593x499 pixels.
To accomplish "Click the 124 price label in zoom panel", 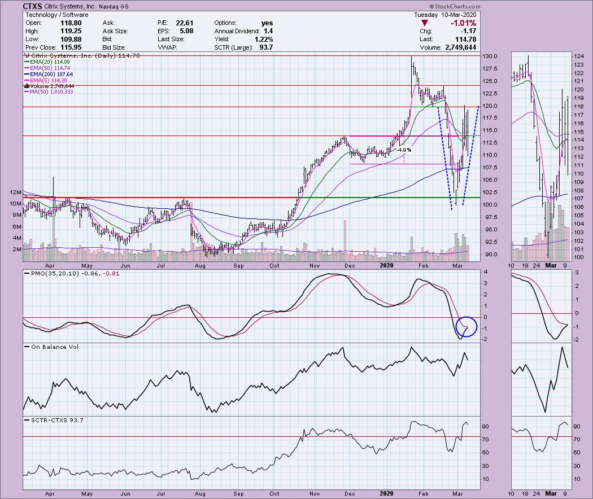I will [579, 56].
